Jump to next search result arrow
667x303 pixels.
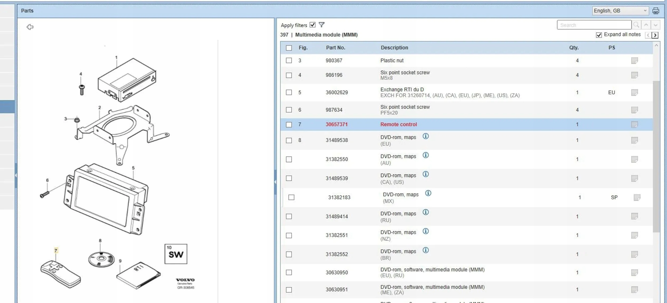tap(656, 25)
